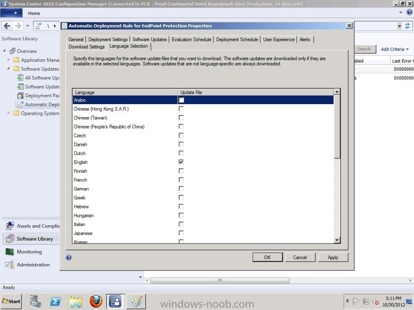Enable the German language checkbox
Viewport: 414px width, 310px height.
point(181,189)
